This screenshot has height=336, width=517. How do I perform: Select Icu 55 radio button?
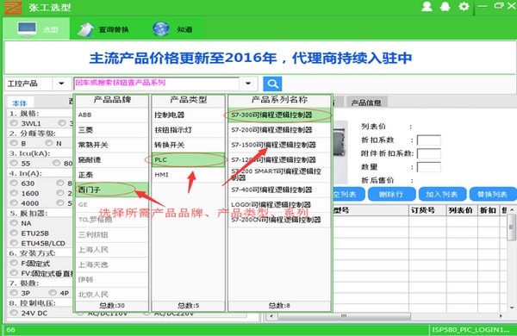pyautogui.click(x=14, y=163)
